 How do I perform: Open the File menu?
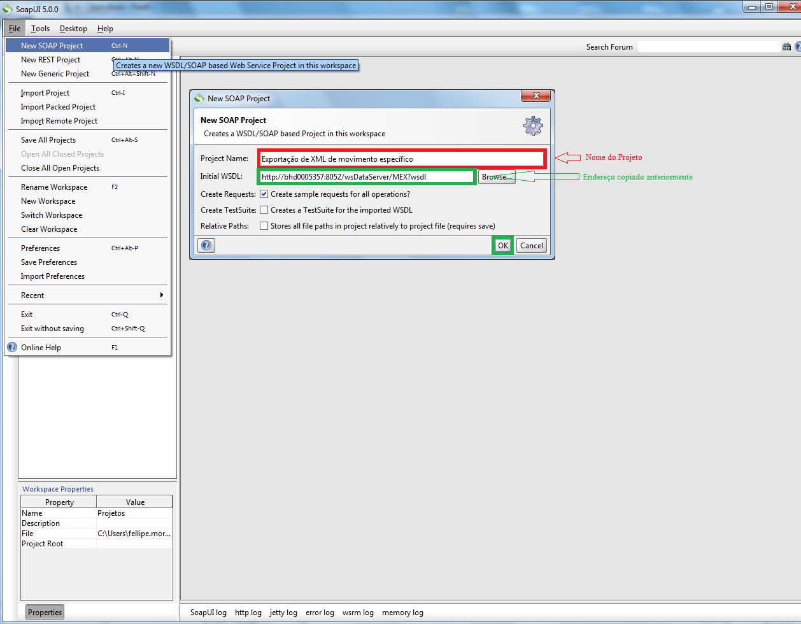click(x=15, y=29)
